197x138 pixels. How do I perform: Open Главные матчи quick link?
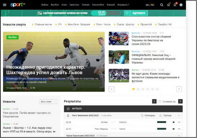pyautogui.click(x=43, y=25)
